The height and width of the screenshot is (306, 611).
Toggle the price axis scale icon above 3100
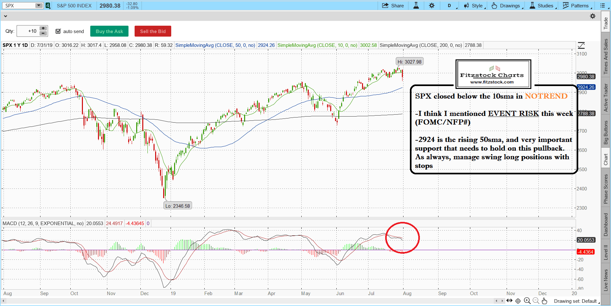(x=581, y=45)
